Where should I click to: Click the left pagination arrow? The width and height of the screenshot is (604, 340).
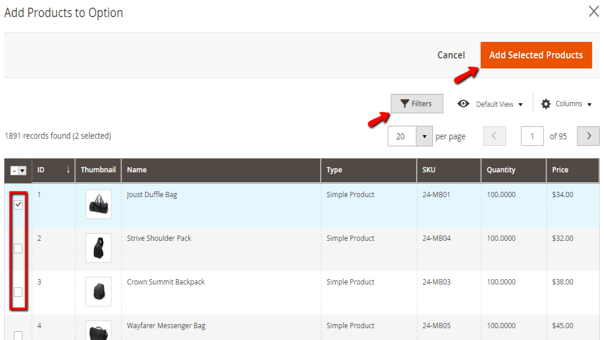(494, 136)
